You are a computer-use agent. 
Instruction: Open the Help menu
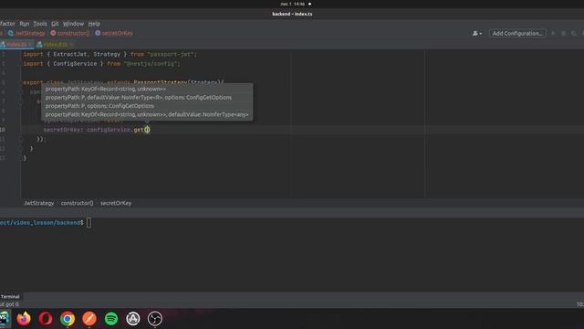(x=94, y=24)
